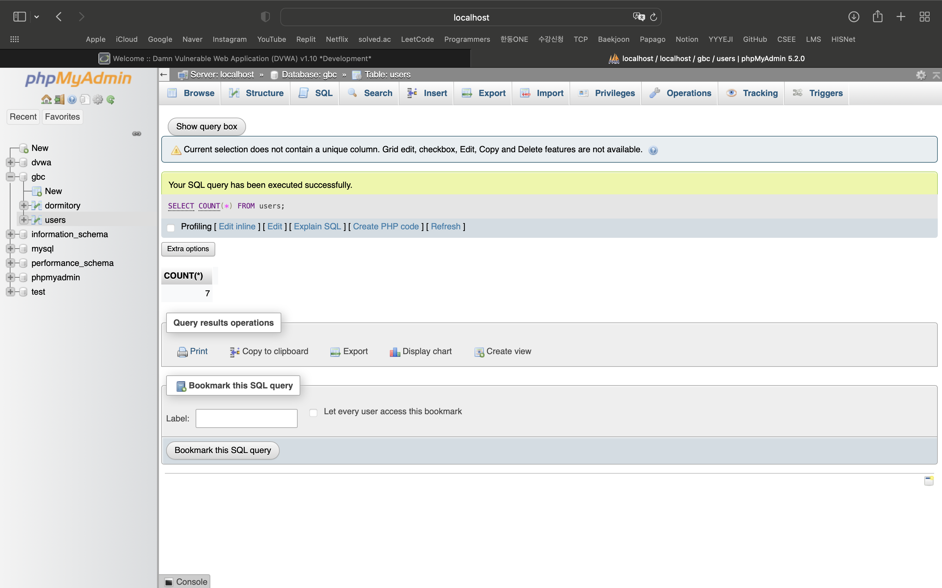This screenshot has height=588, width=942.
Task: Click the navigation panel settings gear icon
Action: [98, 100]
